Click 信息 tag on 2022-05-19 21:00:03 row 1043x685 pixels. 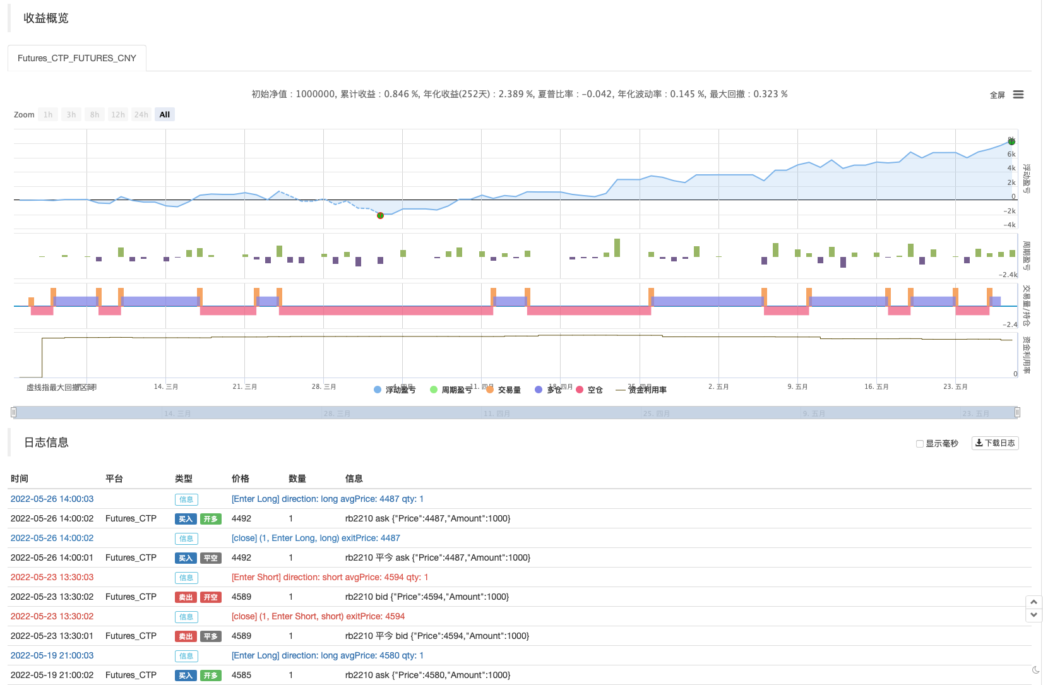pyautogui.click(x=186, y=656)
